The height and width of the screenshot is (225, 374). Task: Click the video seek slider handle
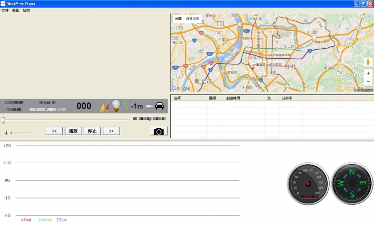coord(3,120)
